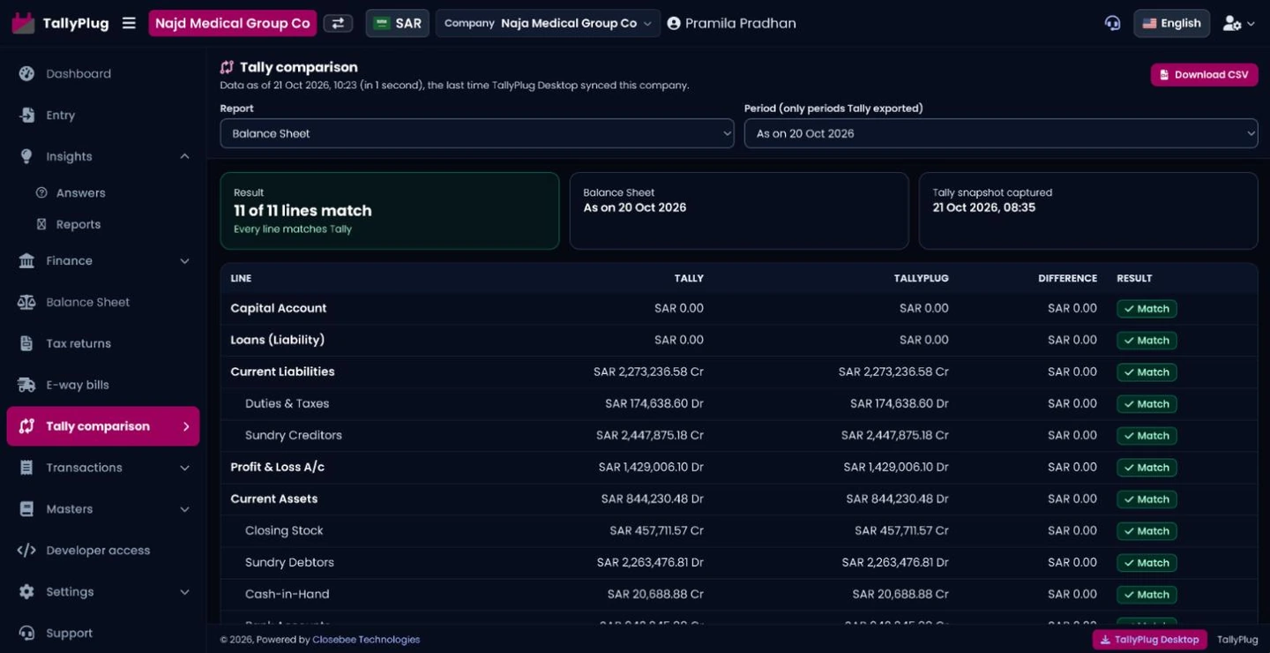
Task: Collapse the Insights menu chevron
Action: [x=184, y=156]
